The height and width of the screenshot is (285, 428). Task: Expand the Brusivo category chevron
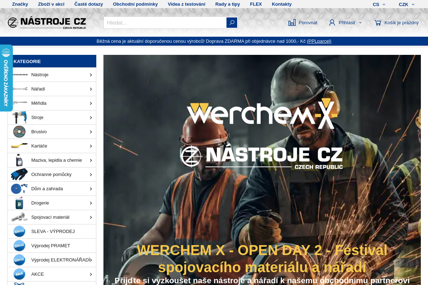click(x=91, y=132)
